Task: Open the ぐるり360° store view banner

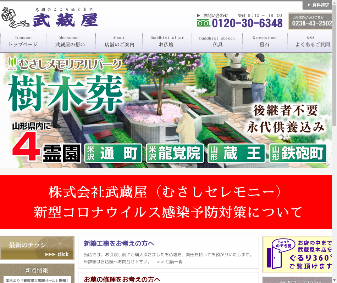Action: (x=298, y=254)
